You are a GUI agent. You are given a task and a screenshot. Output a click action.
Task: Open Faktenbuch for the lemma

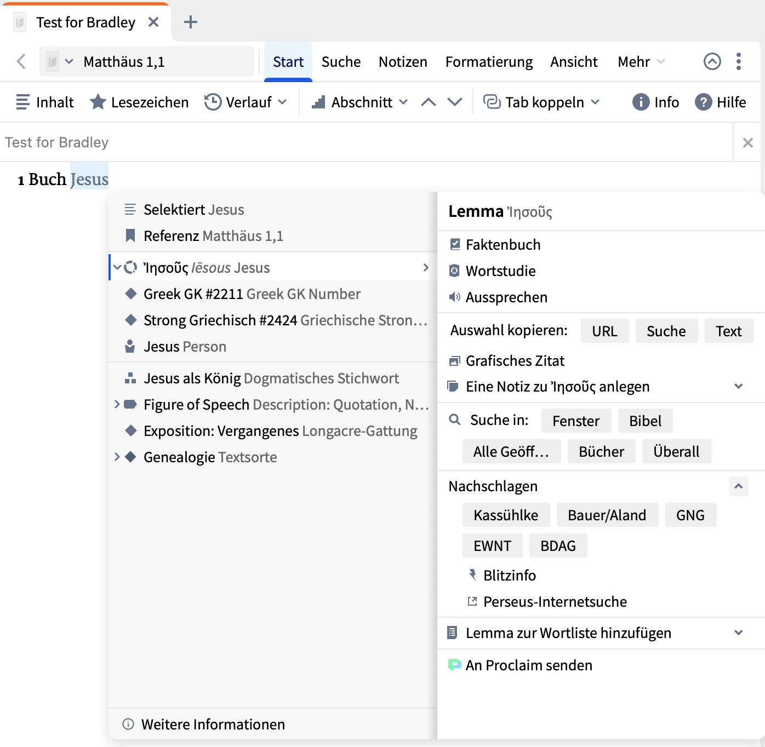tap(495, 245)
